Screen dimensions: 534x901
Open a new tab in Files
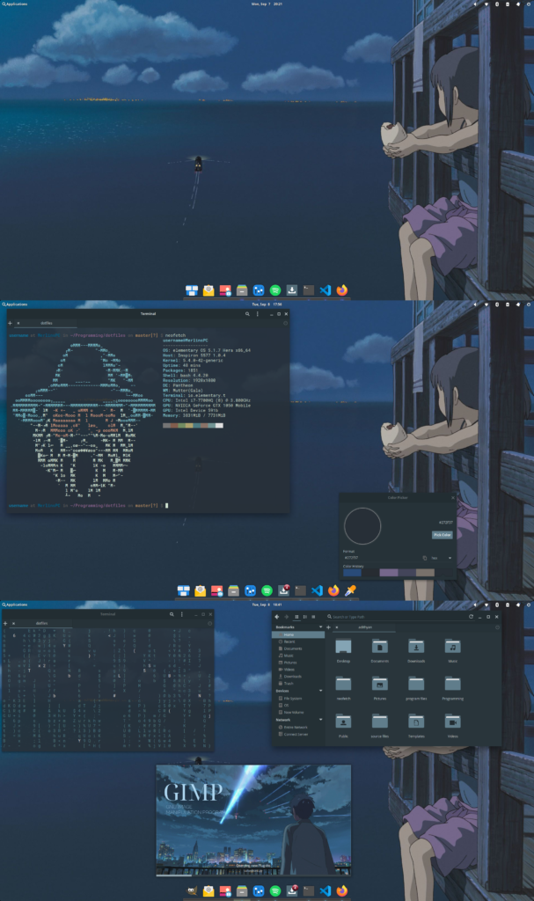328,626
